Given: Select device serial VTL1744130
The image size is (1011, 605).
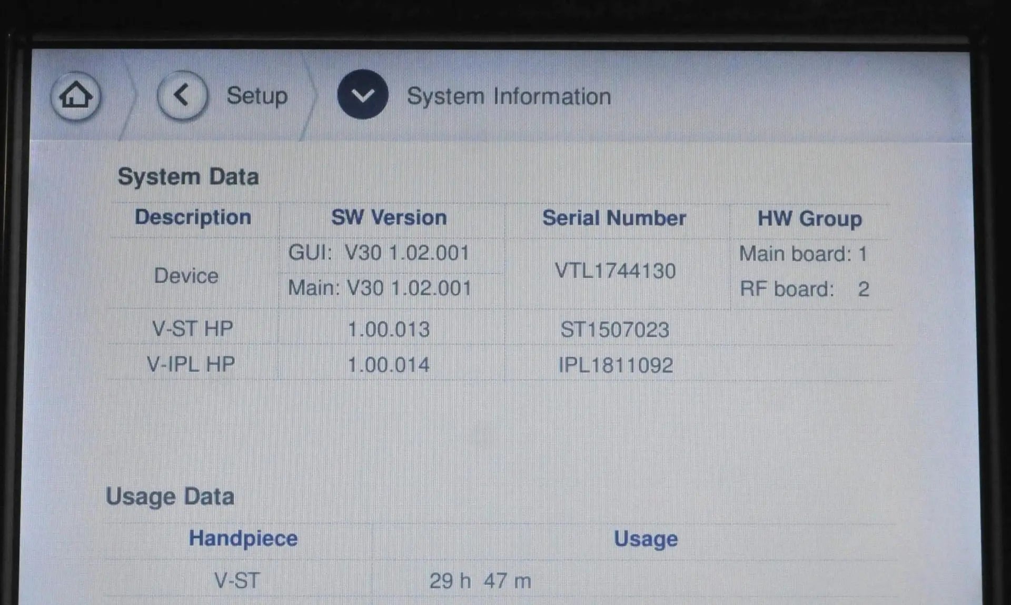Looking at the screenshot, I should (x=615, y=271).
